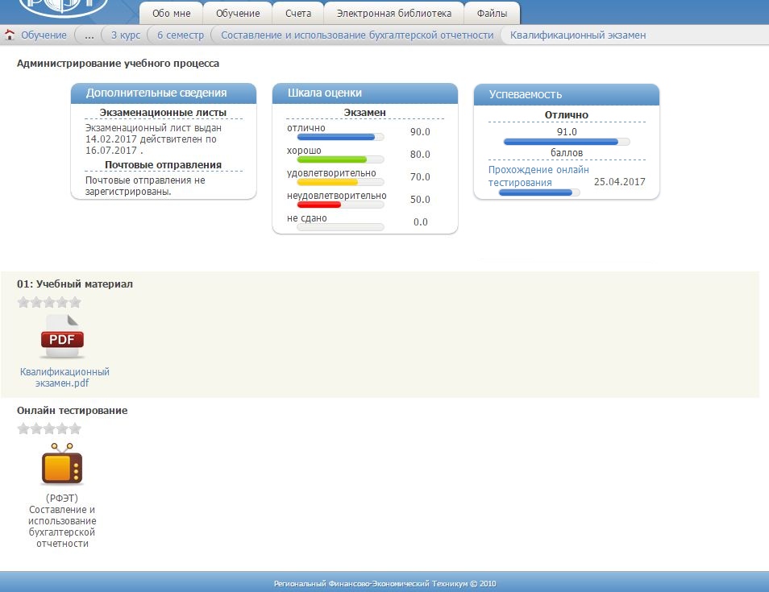The width and height of the screenshot is (769, 592).
Task: Go to the 'Файлы' tab
Action: pos(492,14)
